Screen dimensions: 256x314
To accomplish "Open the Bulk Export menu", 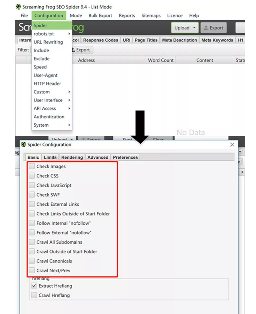I will [x=100, y=16].
